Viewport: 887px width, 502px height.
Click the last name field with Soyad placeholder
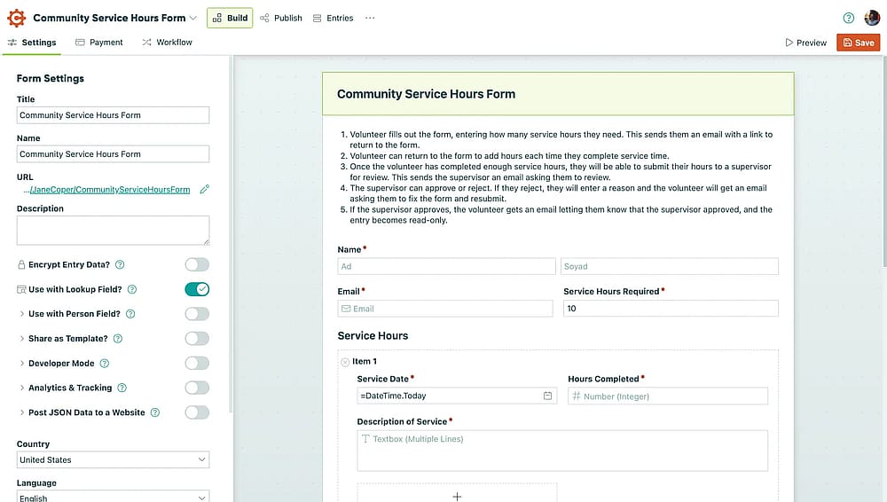(x=669, y=266)
